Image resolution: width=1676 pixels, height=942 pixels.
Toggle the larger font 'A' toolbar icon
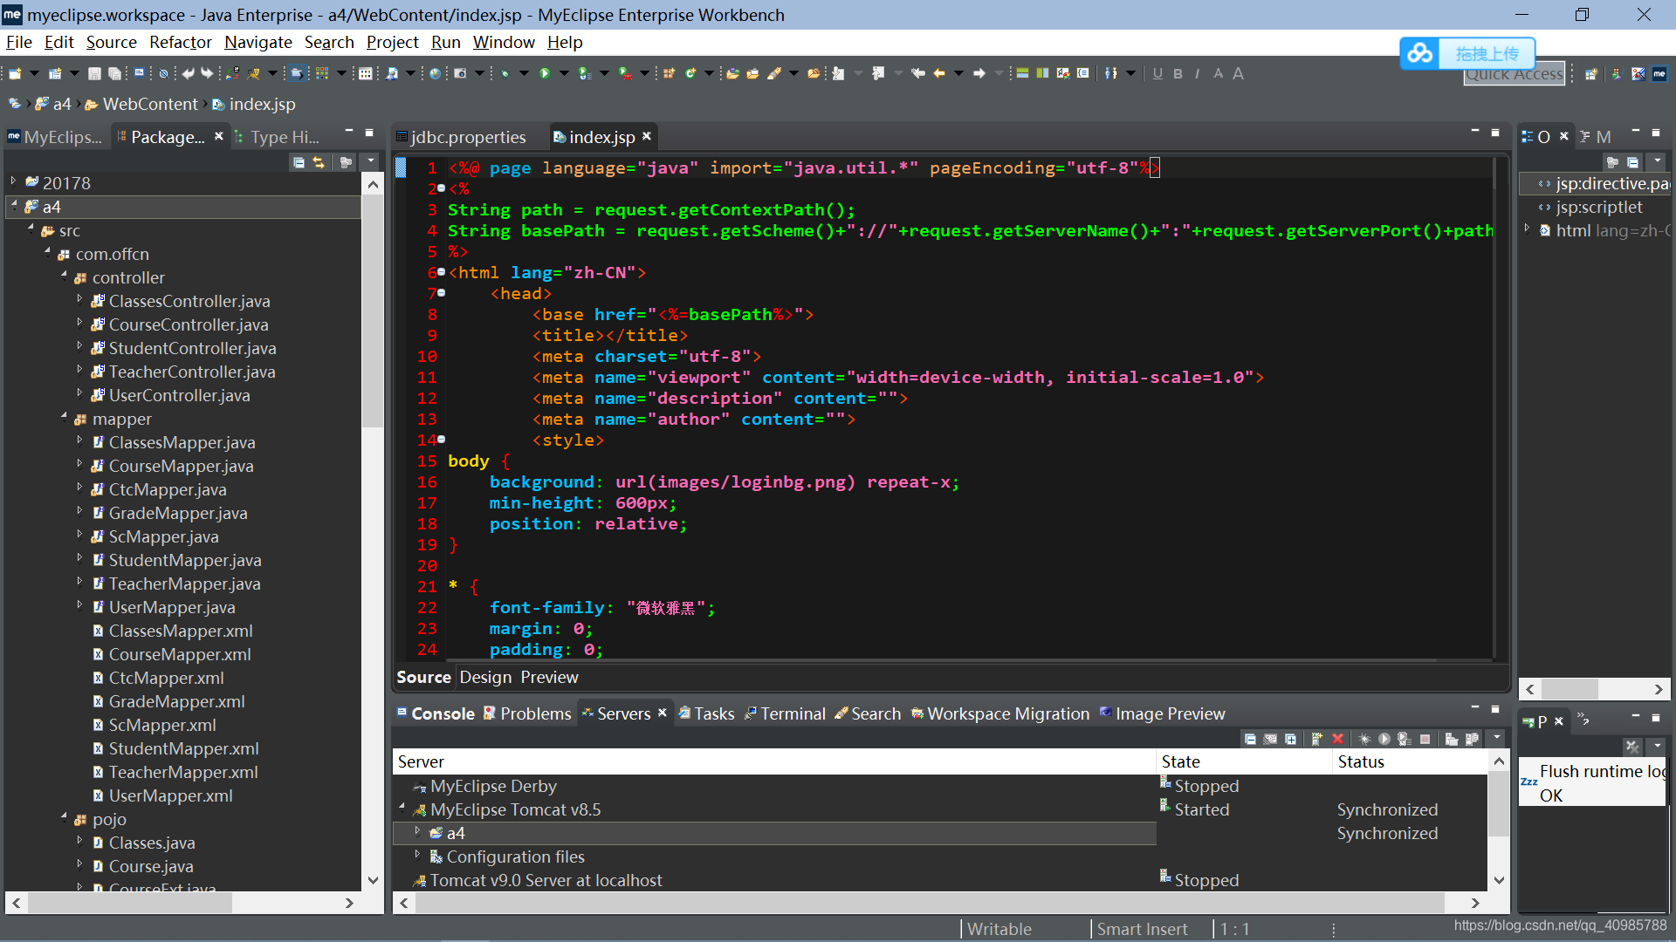(x=1238, y=74)
